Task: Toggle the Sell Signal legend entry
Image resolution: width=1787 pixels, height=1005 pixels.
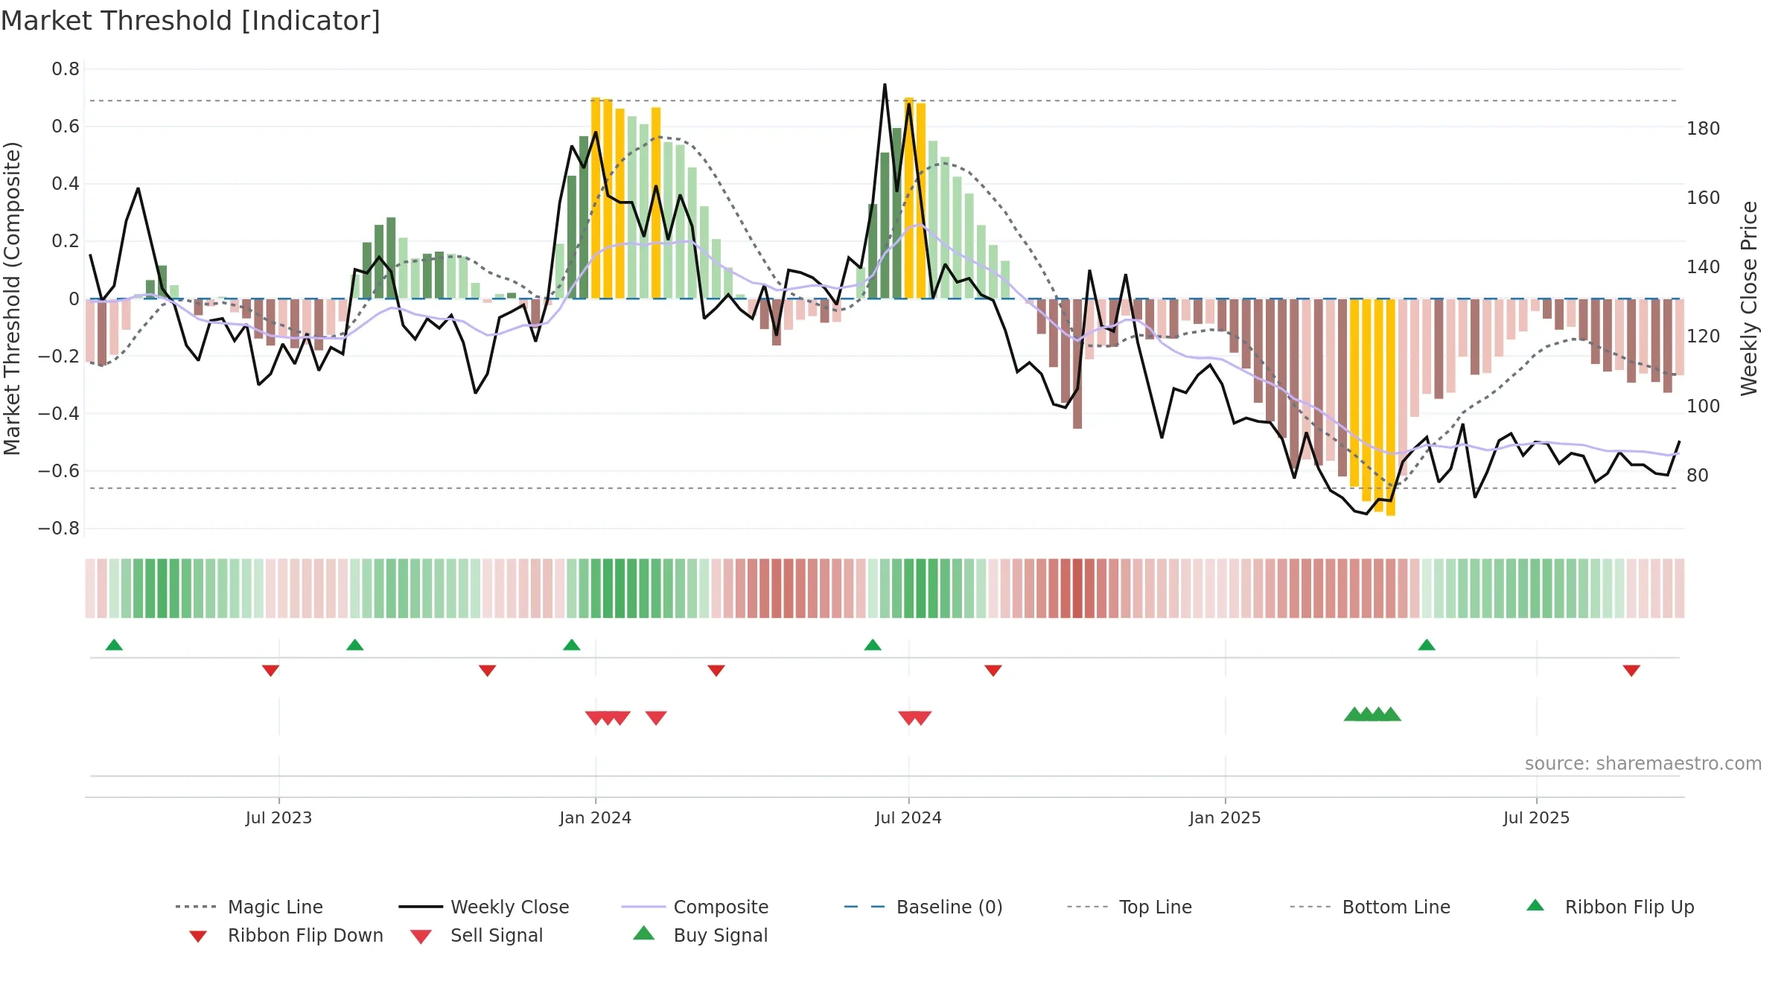Action: click(x=477, y=935)
